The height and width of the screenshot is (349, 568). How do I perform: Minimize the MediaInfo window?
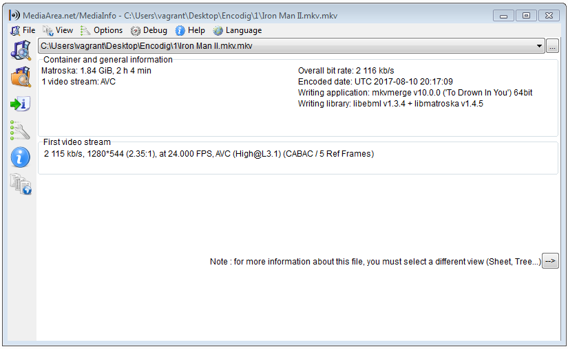tap(503, 16)
